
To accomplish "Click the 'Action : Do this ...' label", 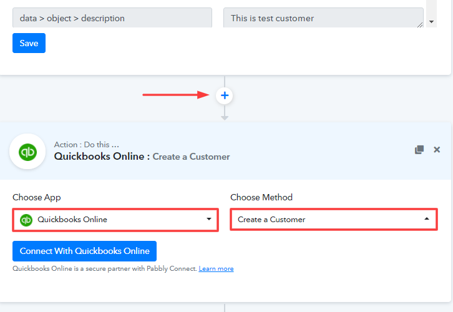I will 86,144.
